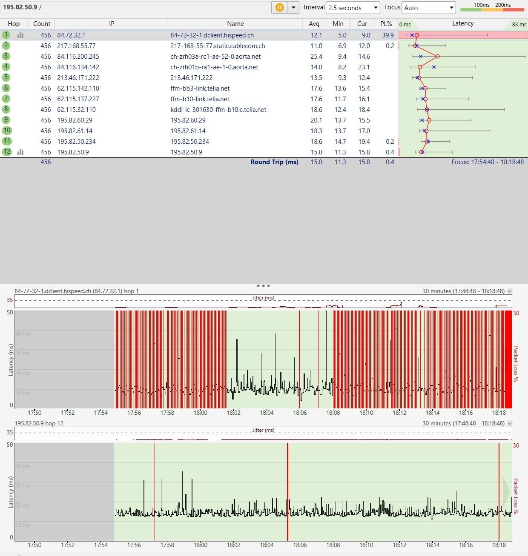Click the orange pause button

pos(279,8)
